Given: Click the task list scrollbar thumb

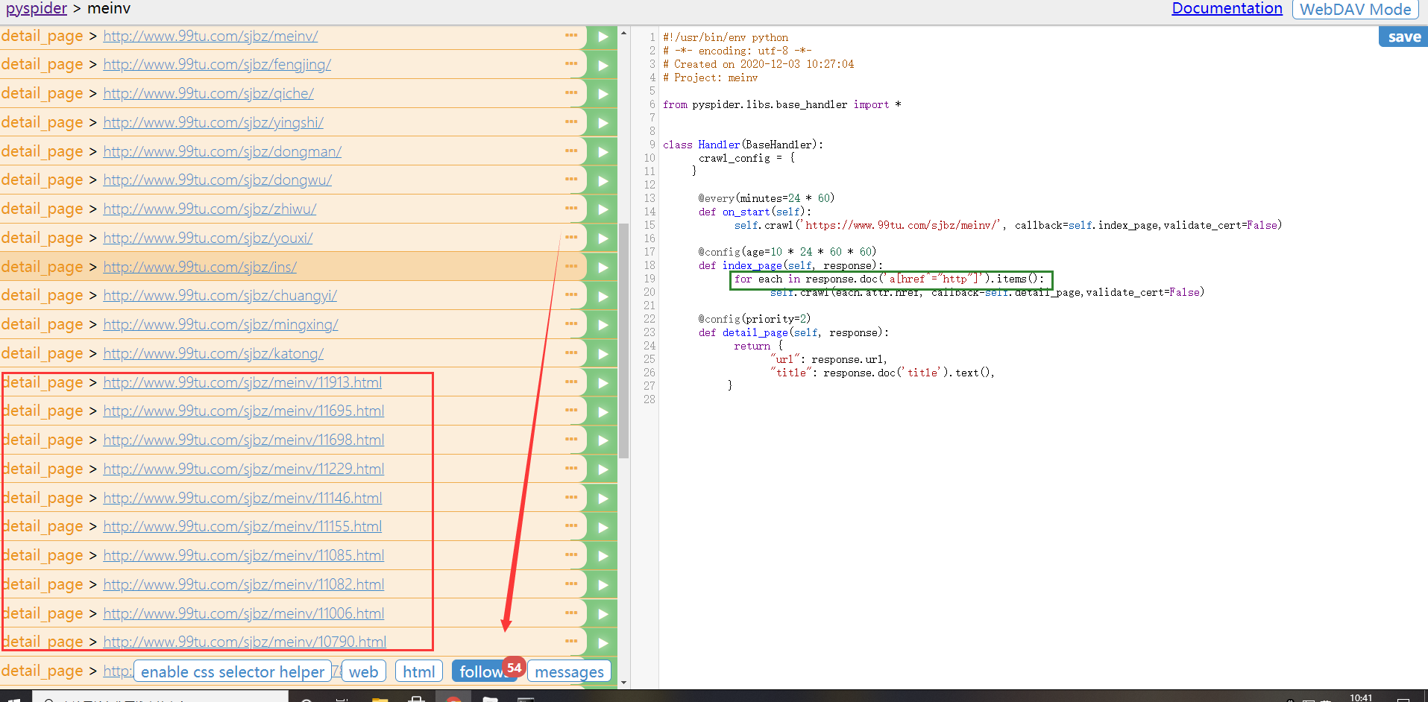Looking at the screenshot, I should pos(624,341).
